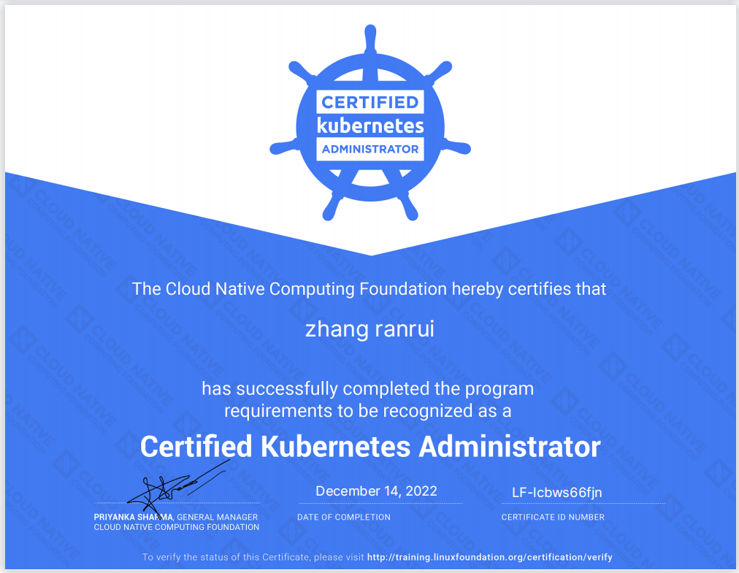Click the 'kubernetes' word in the logo
The image size is (739, 573).
(x=370, y=126)
